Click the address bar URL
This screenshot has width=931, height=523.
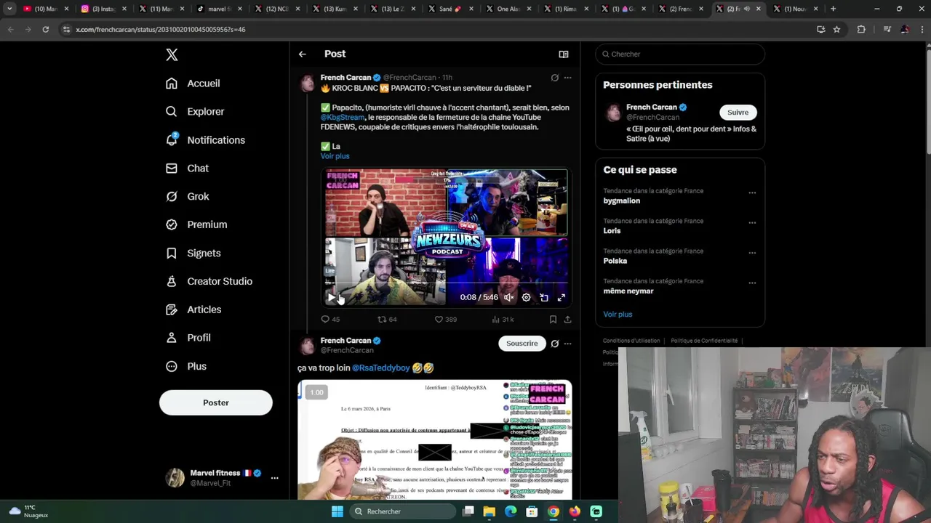click(x=161, y=30)
